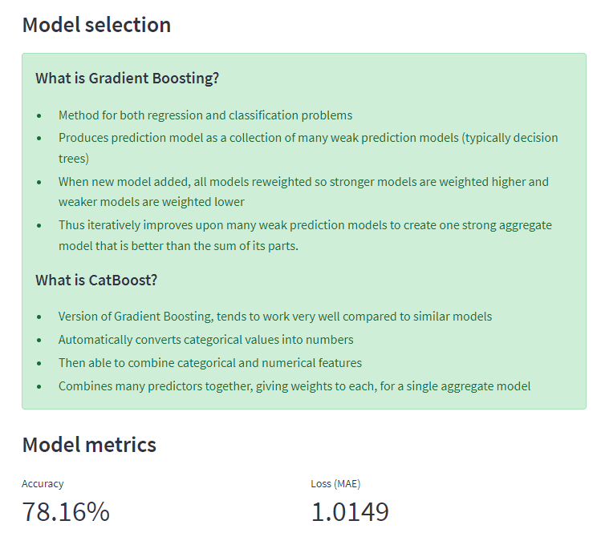Click the Version of Gradient Boosting bullet
The height and width of the screenshot is (557, 597).
click(x=275, y=317)
